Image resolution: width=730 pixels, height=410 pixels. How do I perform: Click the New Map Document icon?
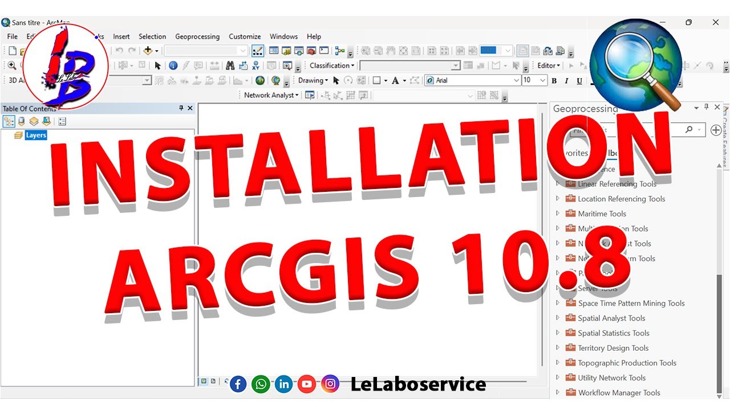(13, 51)
